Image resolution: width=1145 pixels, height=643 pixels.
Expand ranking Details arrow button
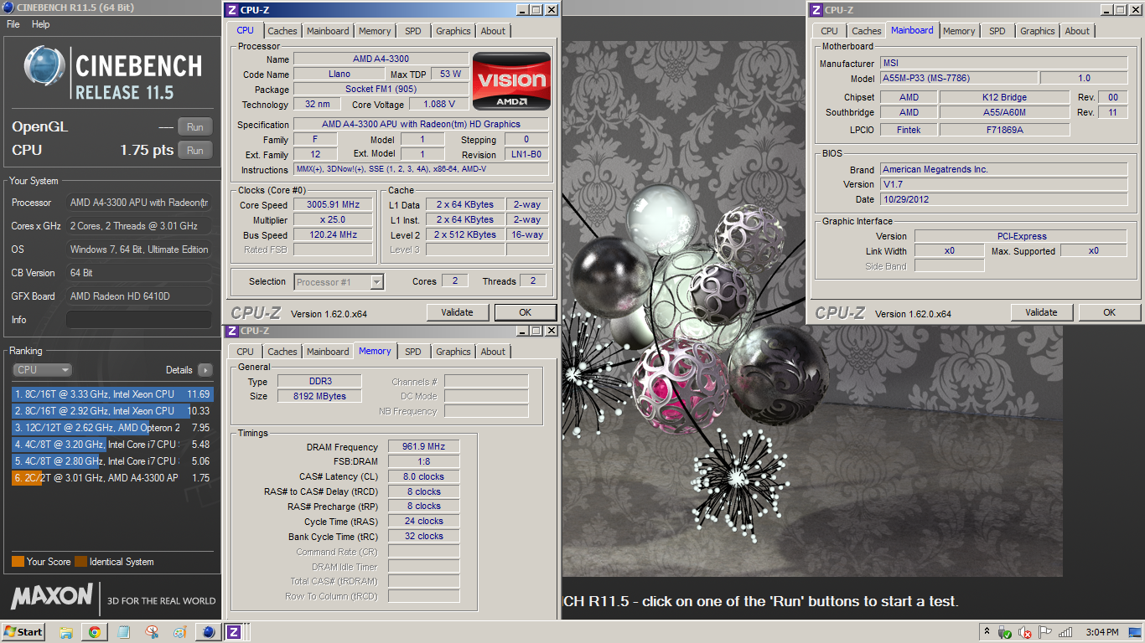click(x=205, y=370)
